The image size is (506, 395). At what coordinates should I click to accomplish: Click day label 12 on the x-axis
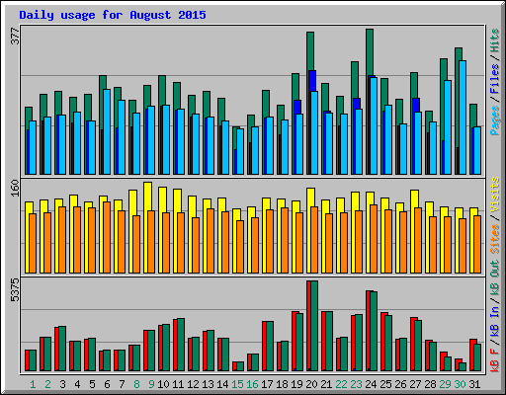click(193, 384)
